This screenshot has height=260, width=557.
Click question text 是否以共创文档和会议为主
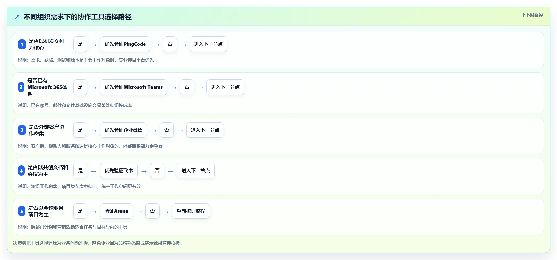click(48, 171)
